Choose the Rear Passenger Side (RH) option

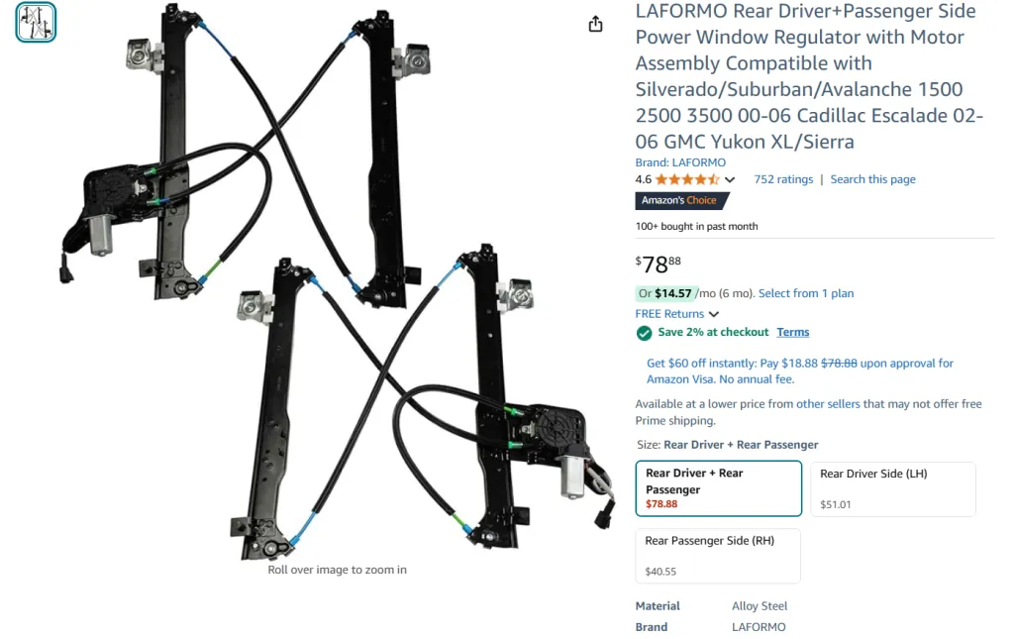pos(719,556)
